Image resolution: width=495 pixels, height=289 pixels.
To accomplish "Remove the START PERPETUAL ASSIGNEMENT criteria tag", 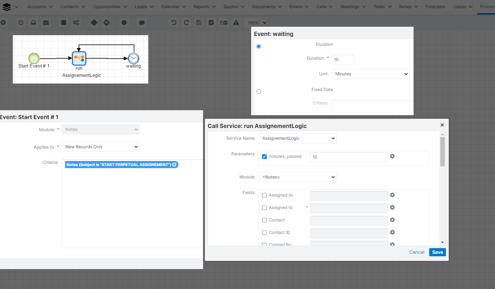I will click(174, 165).
